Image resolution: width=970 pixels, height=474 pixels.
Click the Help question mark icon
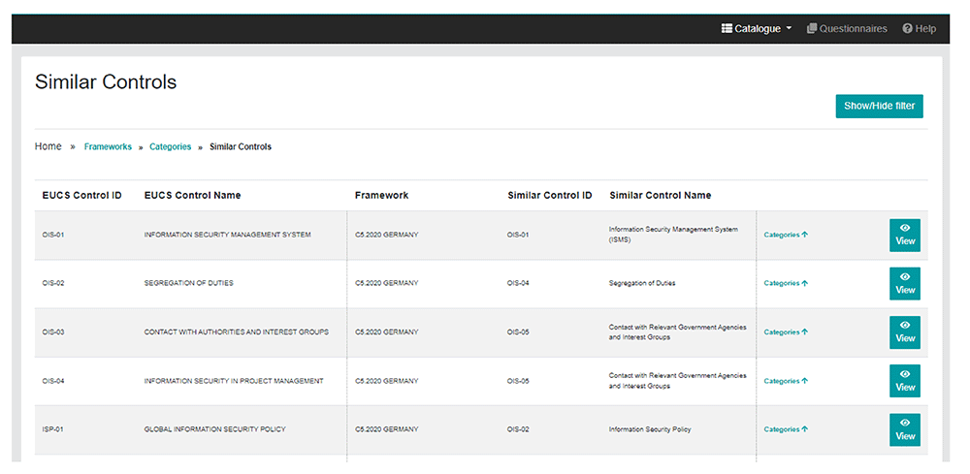pyautogui.click(x=908, y=28)
